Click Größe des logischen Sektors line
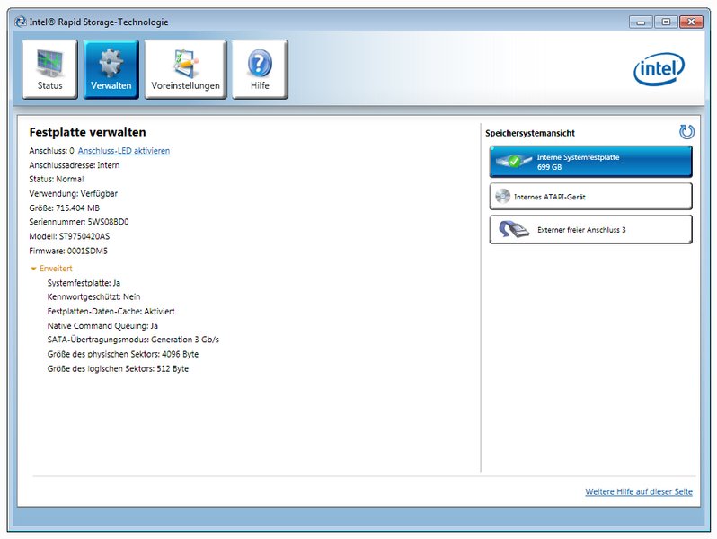717x539 pixels. [118, 368]
